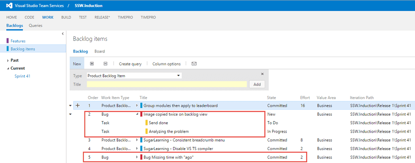Click the yellow Title input field

click(167, 84)
